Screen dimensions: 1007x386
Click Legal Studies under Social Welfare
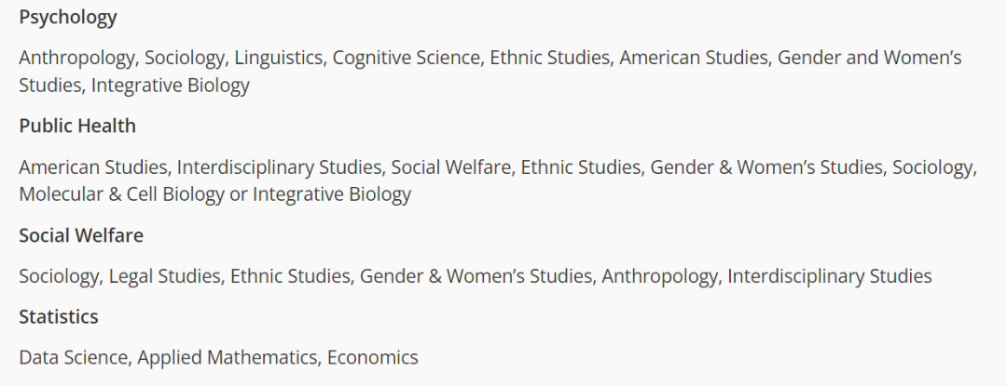point(164,276)
